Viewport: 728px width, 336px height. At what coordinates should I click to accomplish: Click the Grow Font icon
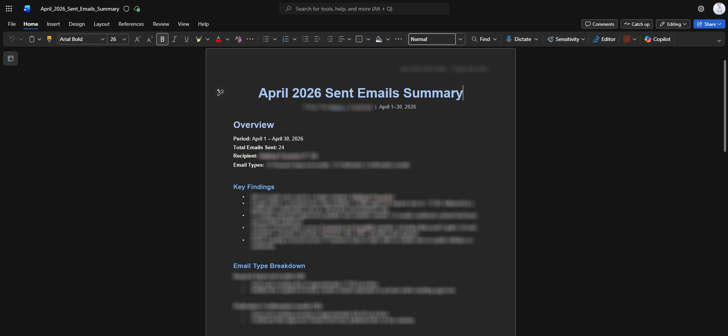[x=138, y=39]
